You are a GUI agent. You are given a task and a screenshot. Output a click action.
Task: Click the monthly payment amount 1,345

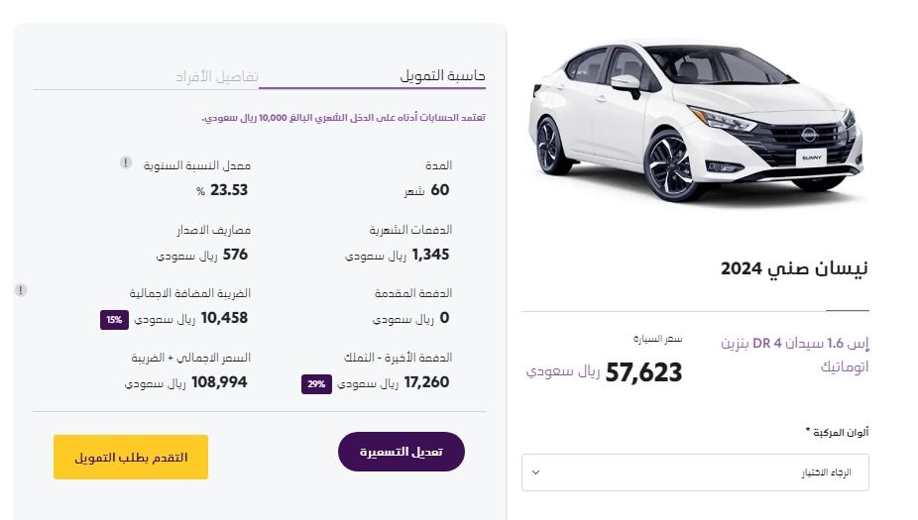pyautogui.click(x=430, y=255)
